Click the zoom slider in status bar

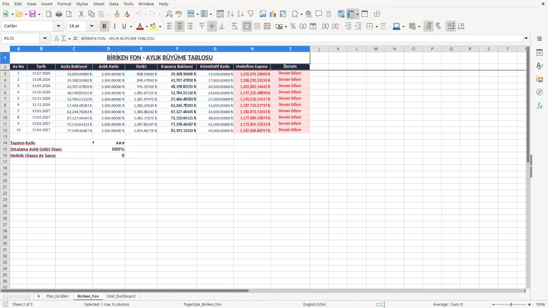511,304
